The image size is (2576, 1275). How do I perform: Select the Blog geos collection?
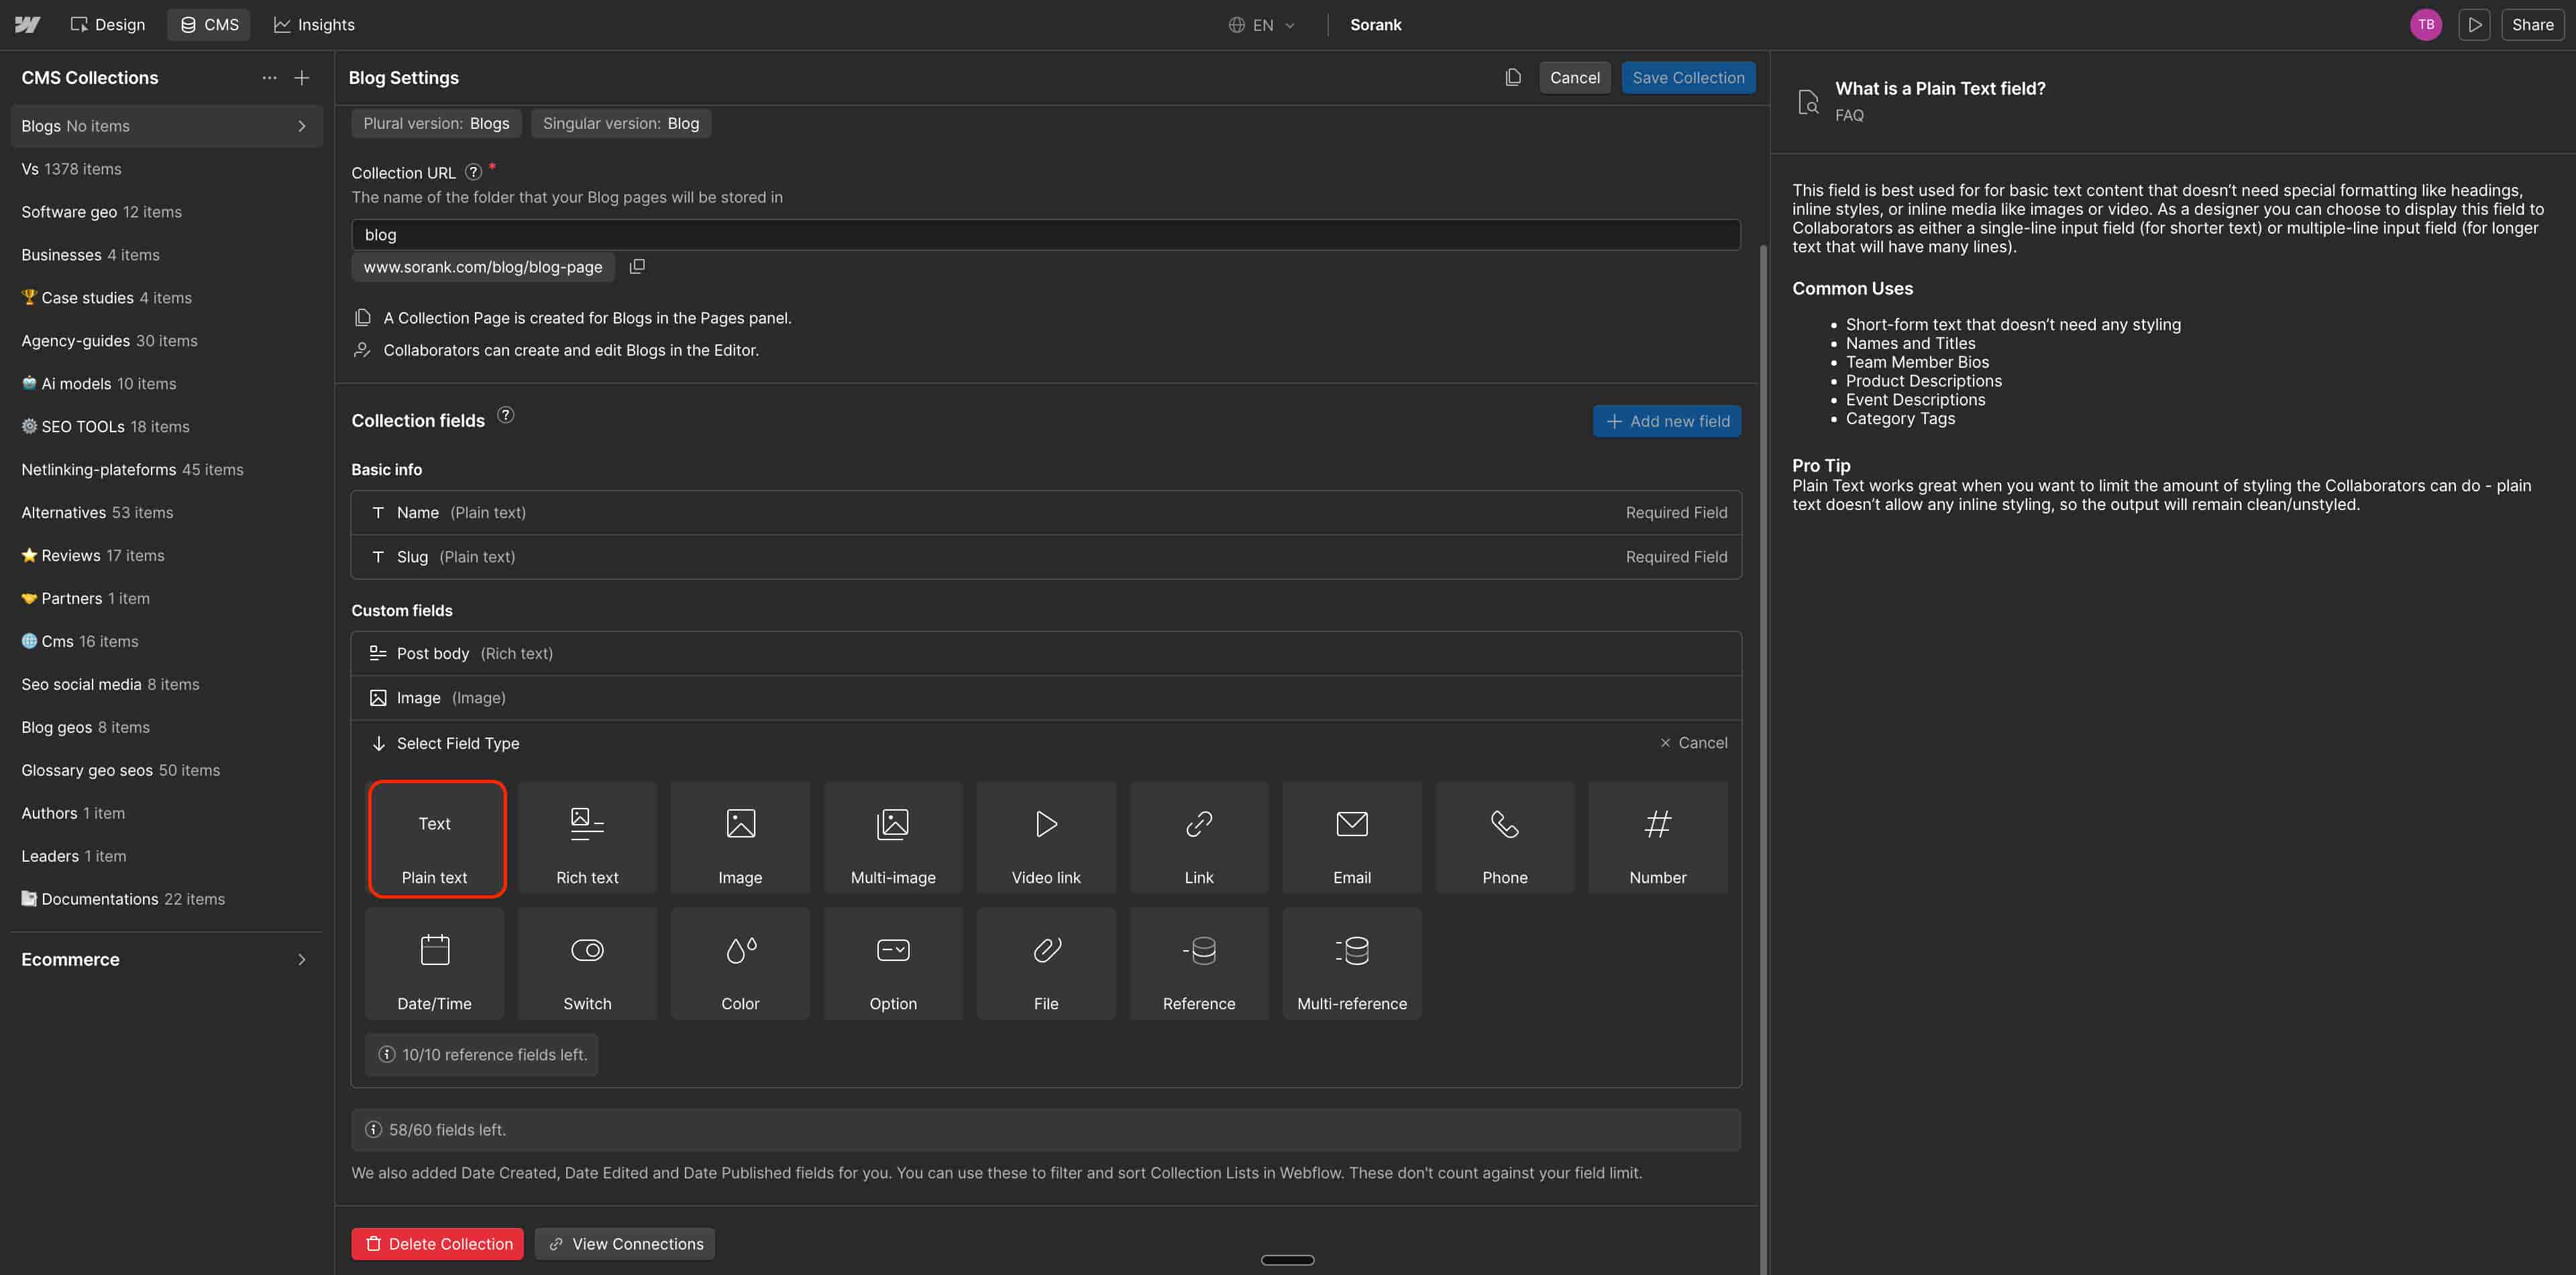click(x=166, y=728)
